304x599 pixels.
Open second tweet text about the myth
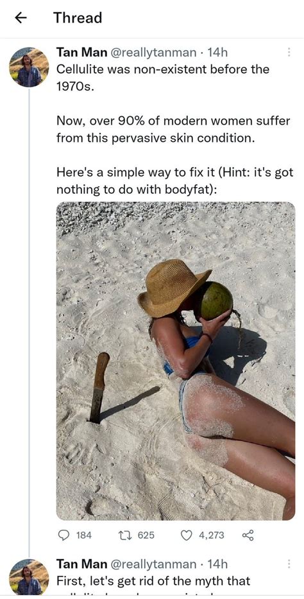coord(153,581)
